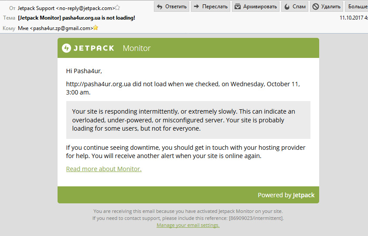Toggle the yellow star beside recipient address
368x236 pixels.
95,28
